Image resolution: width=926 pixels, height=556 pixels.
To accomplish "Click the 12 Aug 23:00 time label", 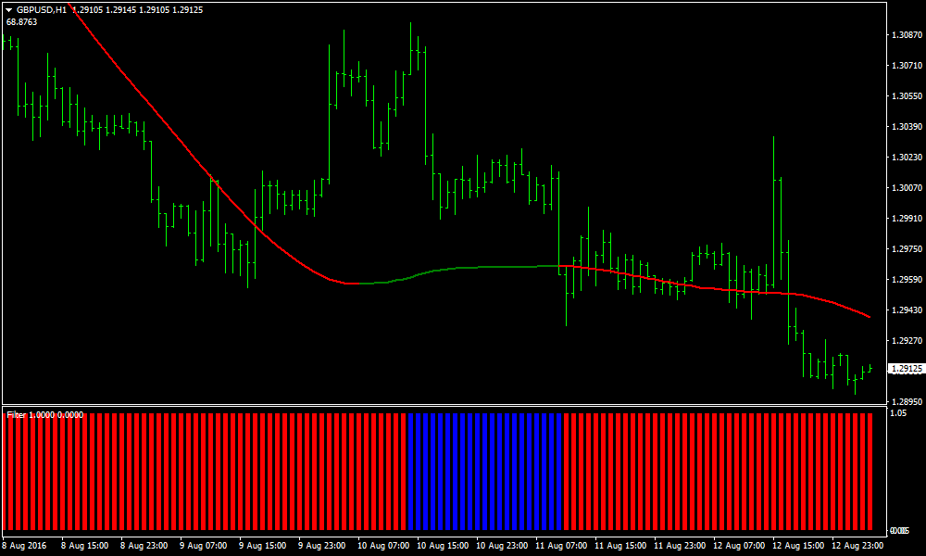I will [857, 546].
